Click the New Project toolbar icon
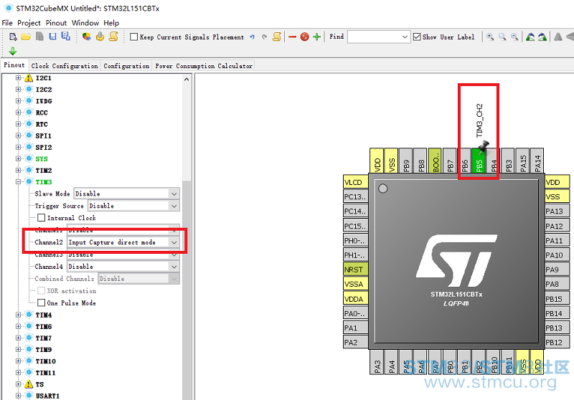The width and height of the screenshot is (574, 400). click(13, 37)
